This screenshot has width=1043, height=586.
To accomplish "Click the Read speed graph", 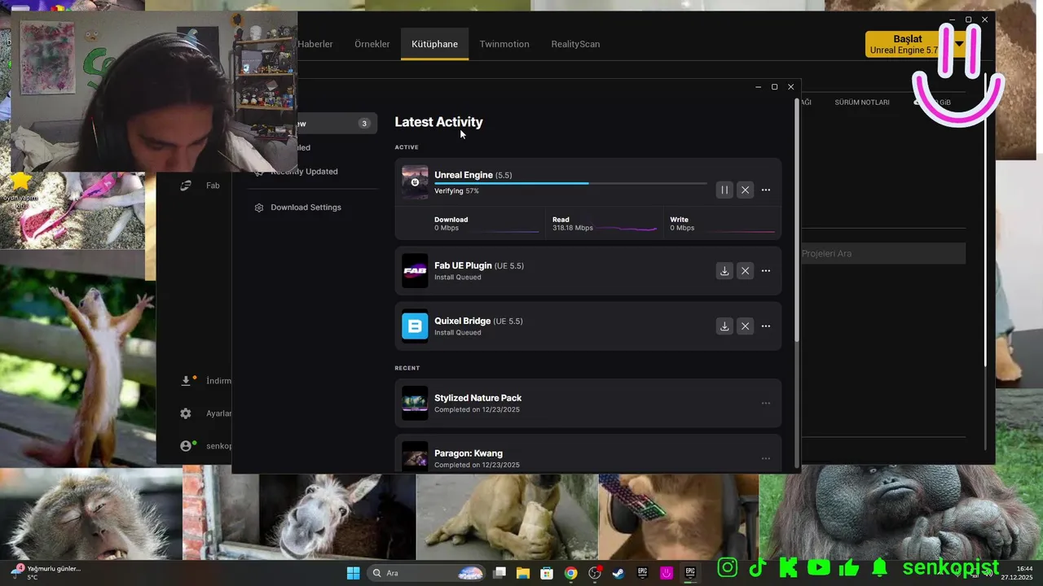I will click(627, 229).
